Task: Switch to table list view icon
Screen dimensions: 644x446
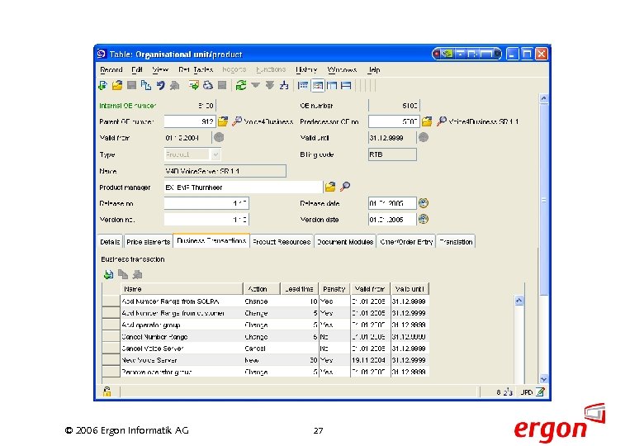Action: pos(303,85)
